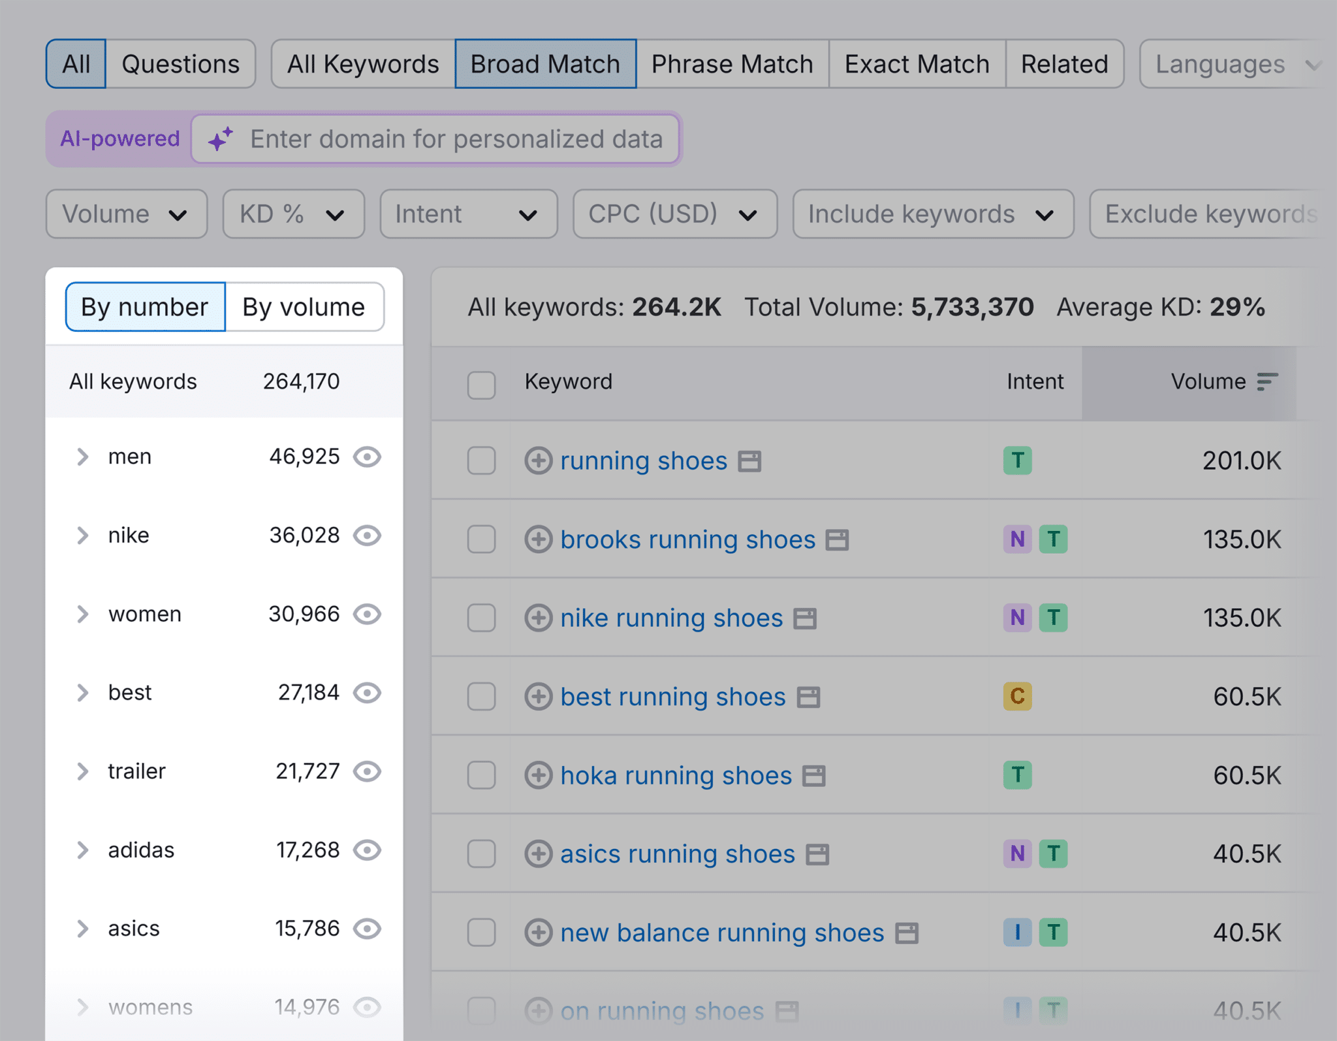The image size is (1337, 1041).
Task: Open 'hoka running shoes' keyword link
Action: coord(676,775)
